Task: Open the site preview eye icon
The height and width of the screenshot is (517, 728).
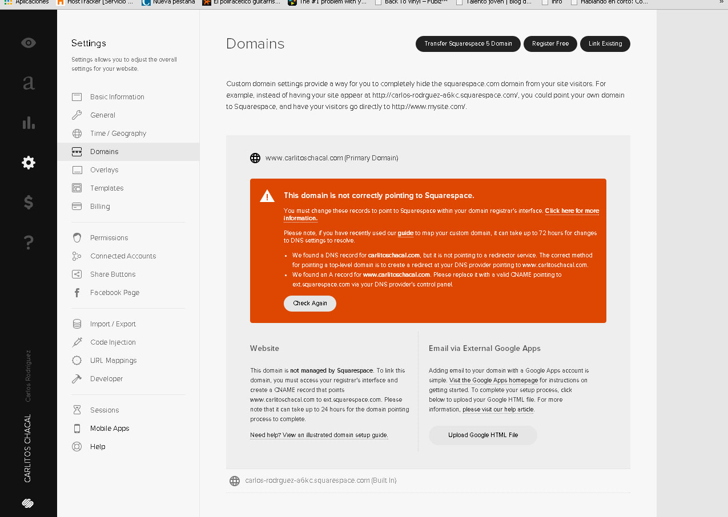Action: click(x=29, y=43)
